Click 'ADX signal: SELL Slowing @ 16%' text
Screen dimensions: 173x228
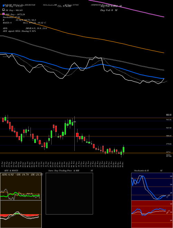(x=19, y=31)
